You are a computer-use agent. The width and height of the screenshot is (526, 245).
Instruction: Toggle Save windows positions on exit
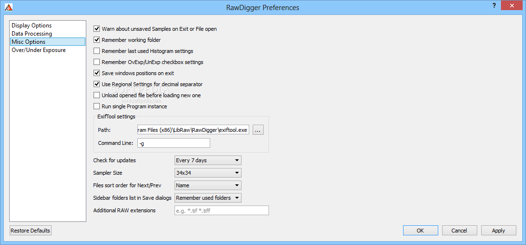(x=97, y=73)
